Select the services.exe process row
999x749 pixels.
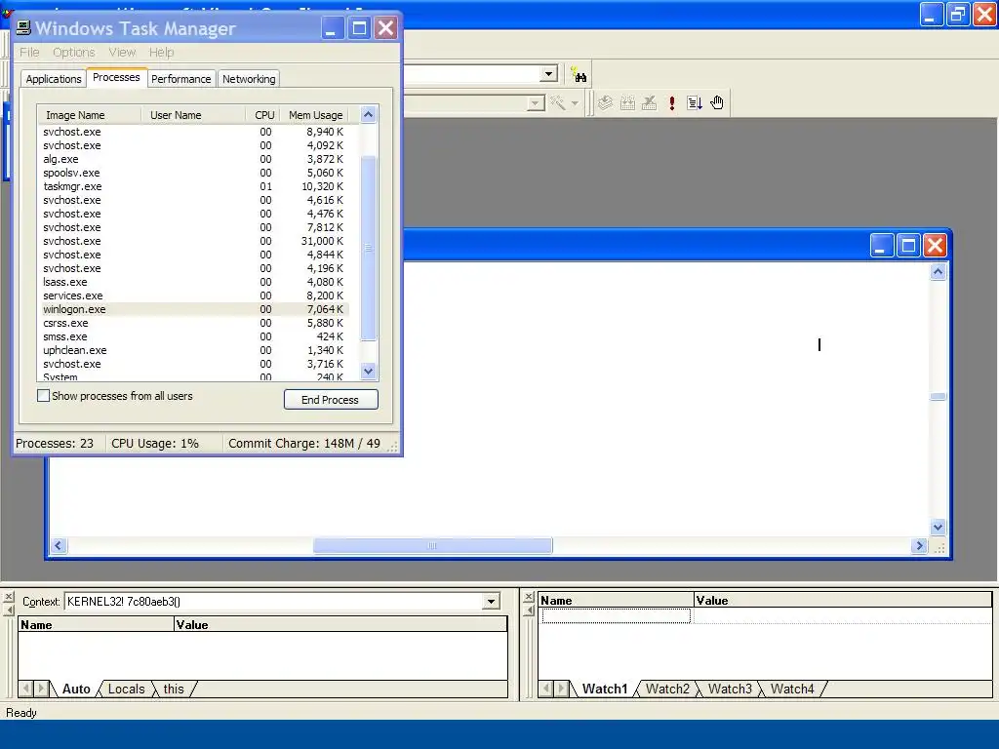[193, 296]
